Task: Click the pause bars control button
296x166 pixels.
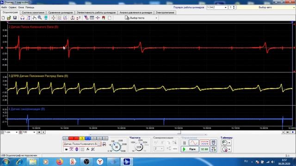Action: (x=185, y=143)
